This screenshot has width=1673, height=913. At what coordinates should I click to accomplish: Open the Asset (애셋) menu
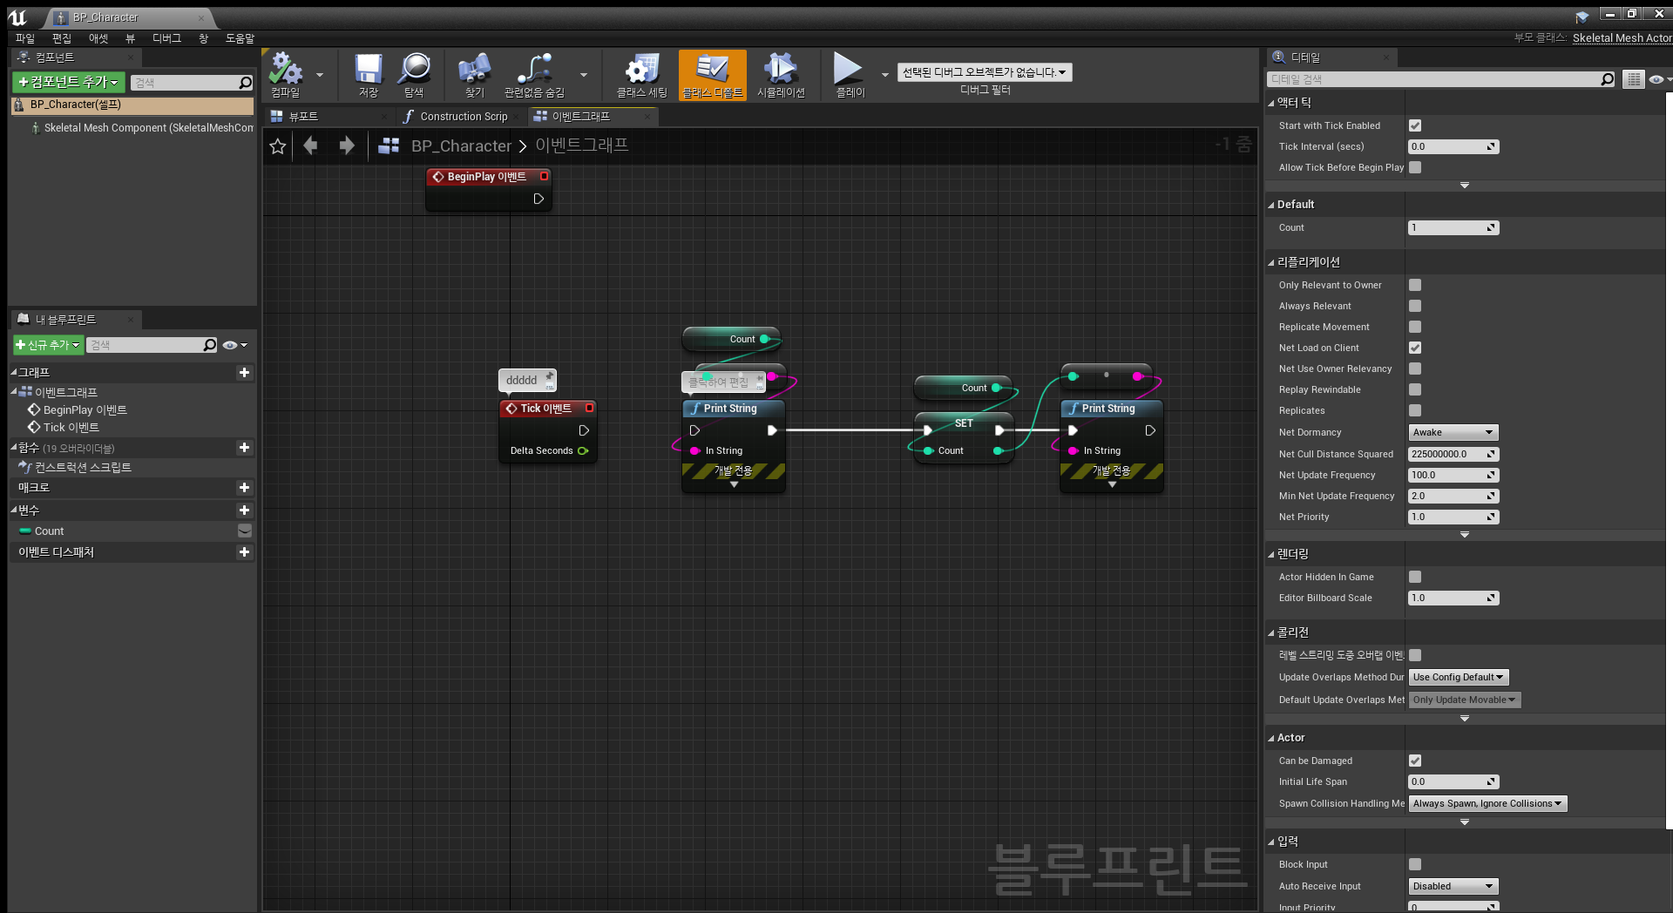click(98, 38)
